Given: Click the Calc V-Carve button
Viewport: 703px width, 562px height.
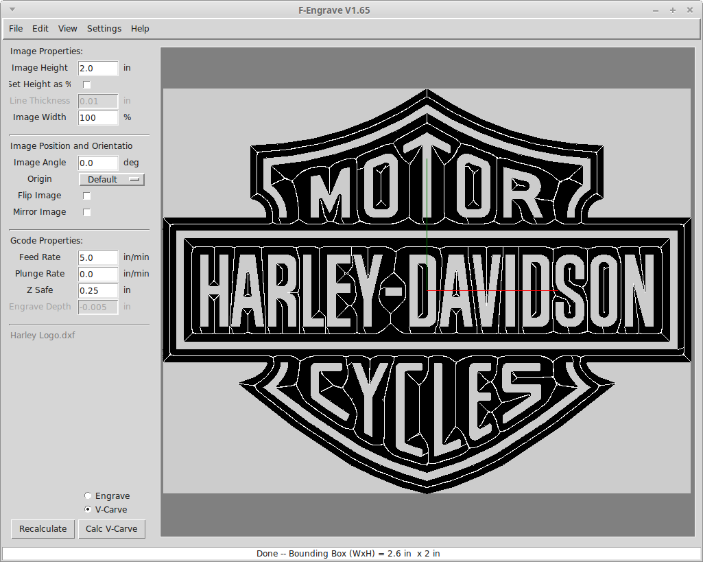Looking at the screenshot, I should [112, 529].
